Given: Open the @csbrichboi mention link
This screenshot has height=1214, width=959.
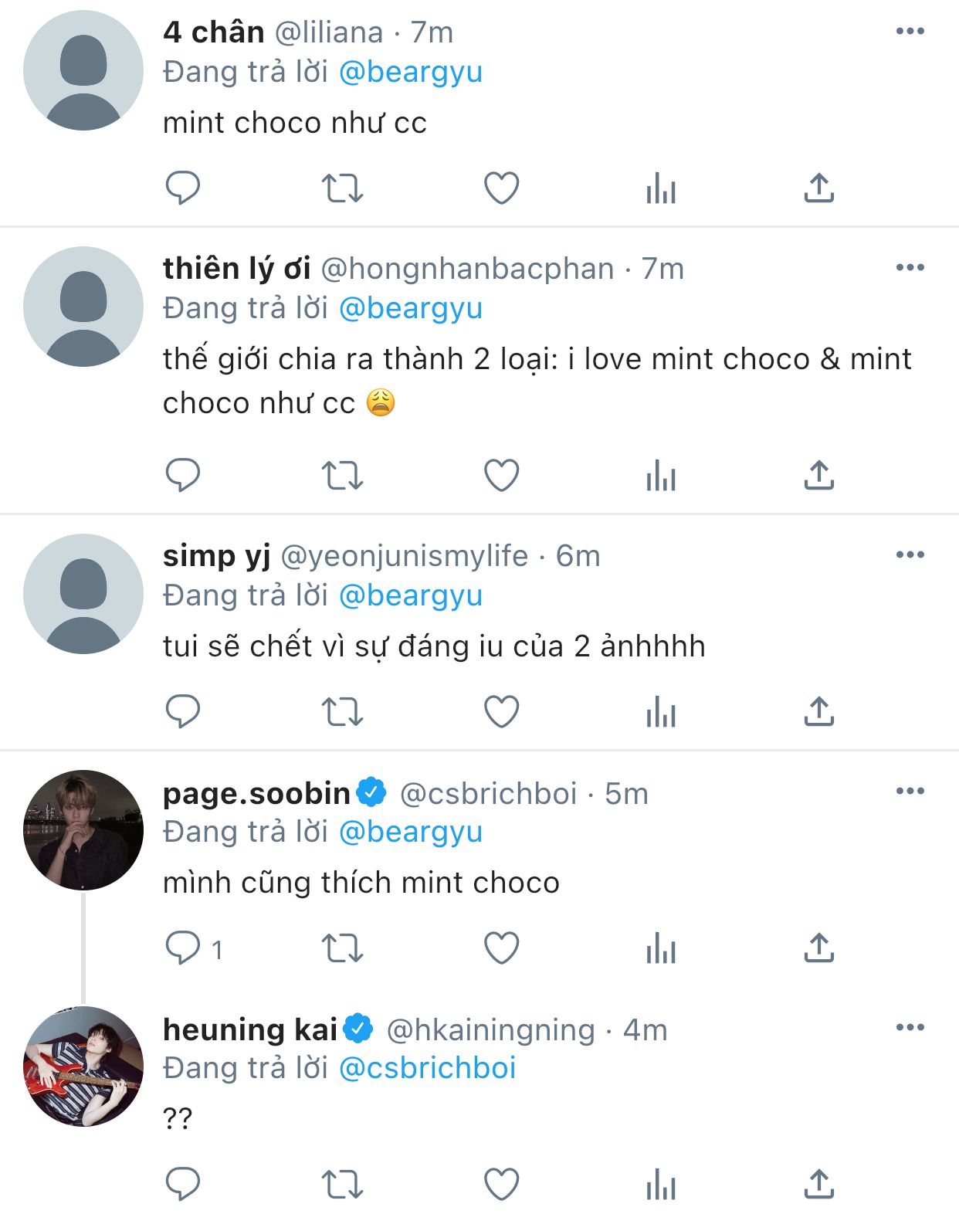Looking at the screenshot, I should click(427, 1068).
